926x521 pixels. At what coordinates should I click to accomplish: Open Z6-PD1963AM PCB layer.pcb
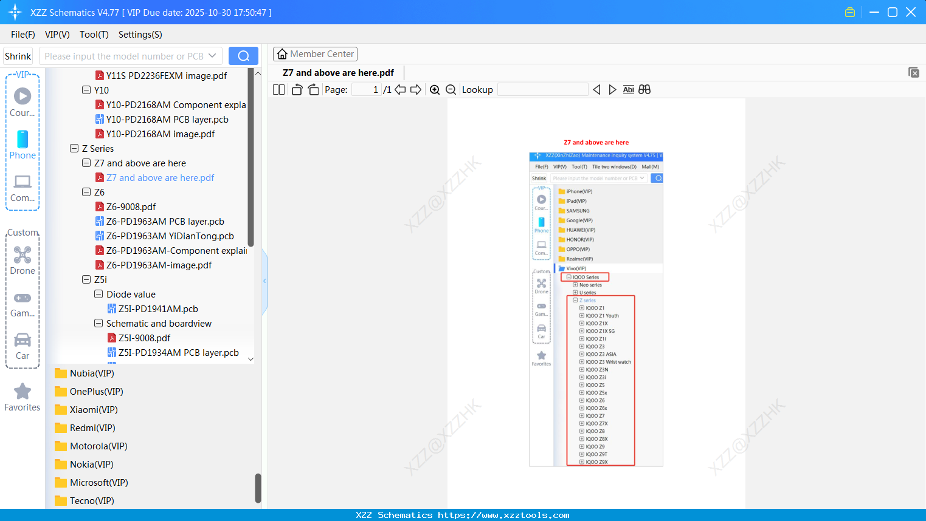coord(165,221)
